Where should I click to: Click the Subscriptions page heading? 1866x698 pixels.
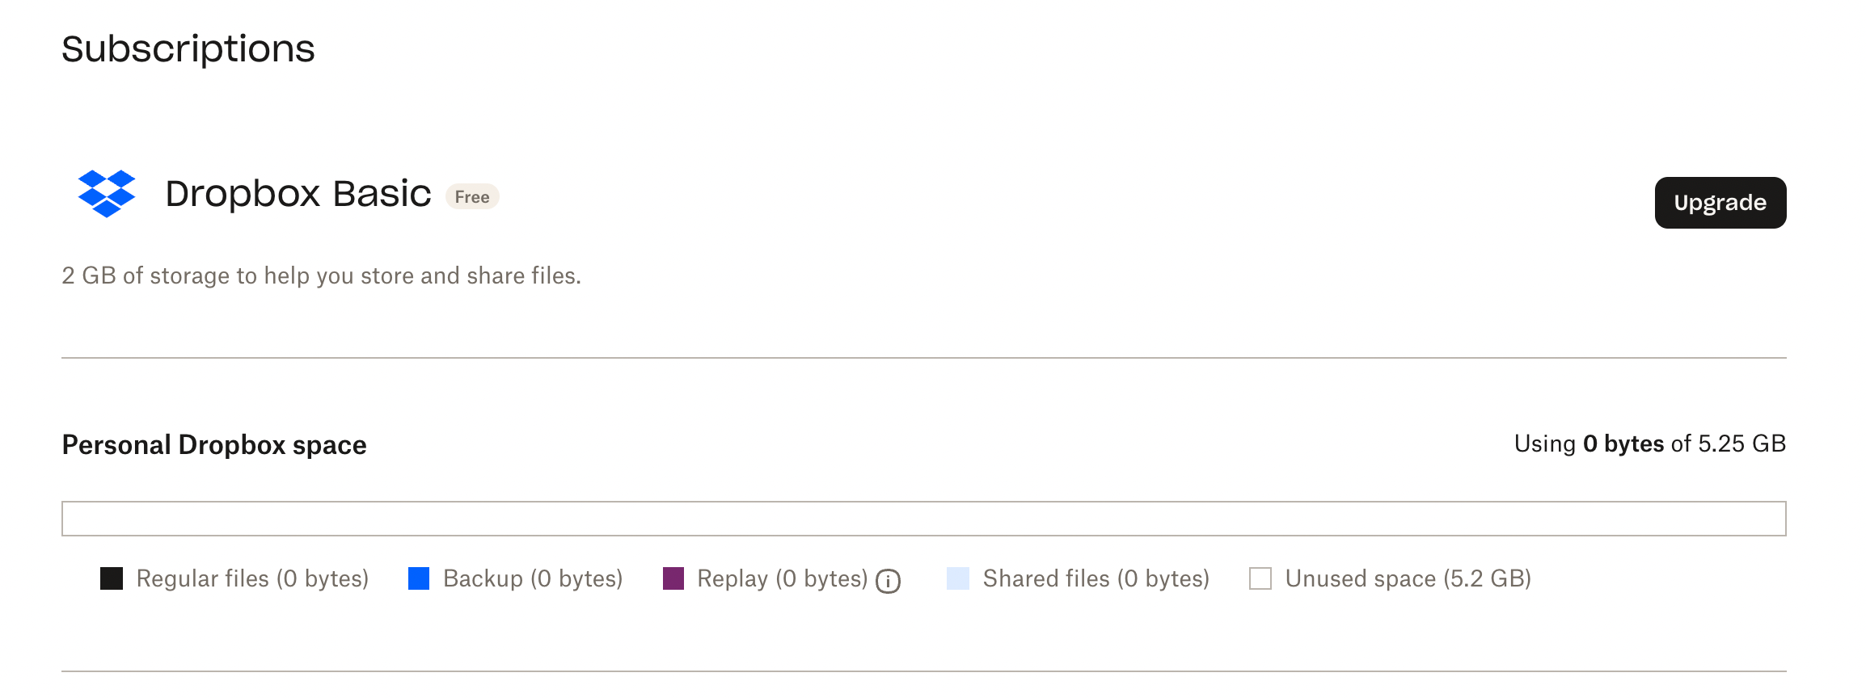pyautogui.click(x=188, y=49)
